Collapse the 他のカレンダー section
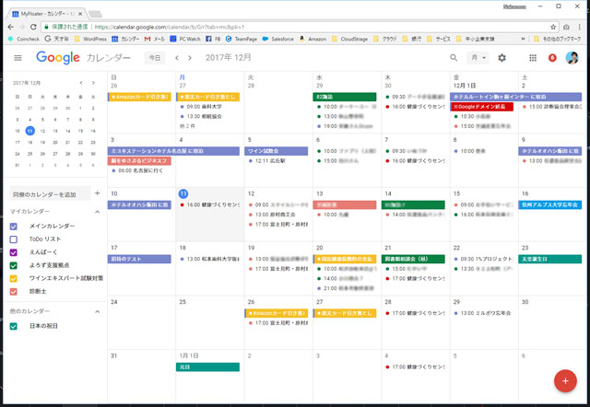 click(98, 311)
